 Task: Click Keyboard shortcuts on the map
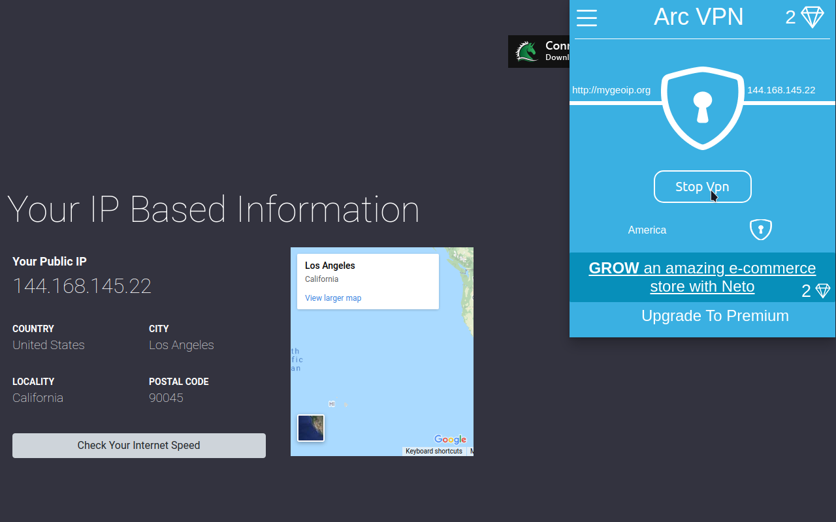434,451
